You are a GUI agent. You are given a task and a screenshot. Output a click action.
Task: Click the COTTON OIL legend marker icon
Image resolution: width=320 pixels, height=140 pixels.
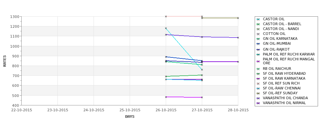pos(258,34)
